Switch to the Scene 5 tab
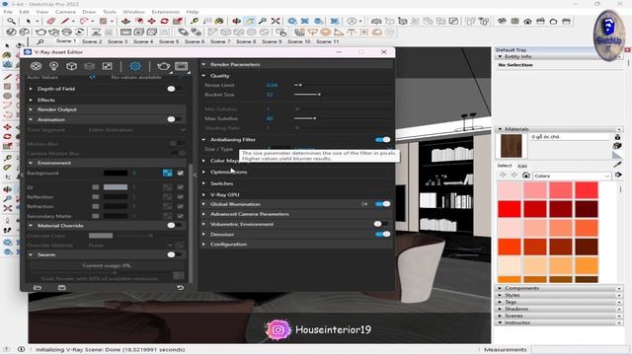 169,41
